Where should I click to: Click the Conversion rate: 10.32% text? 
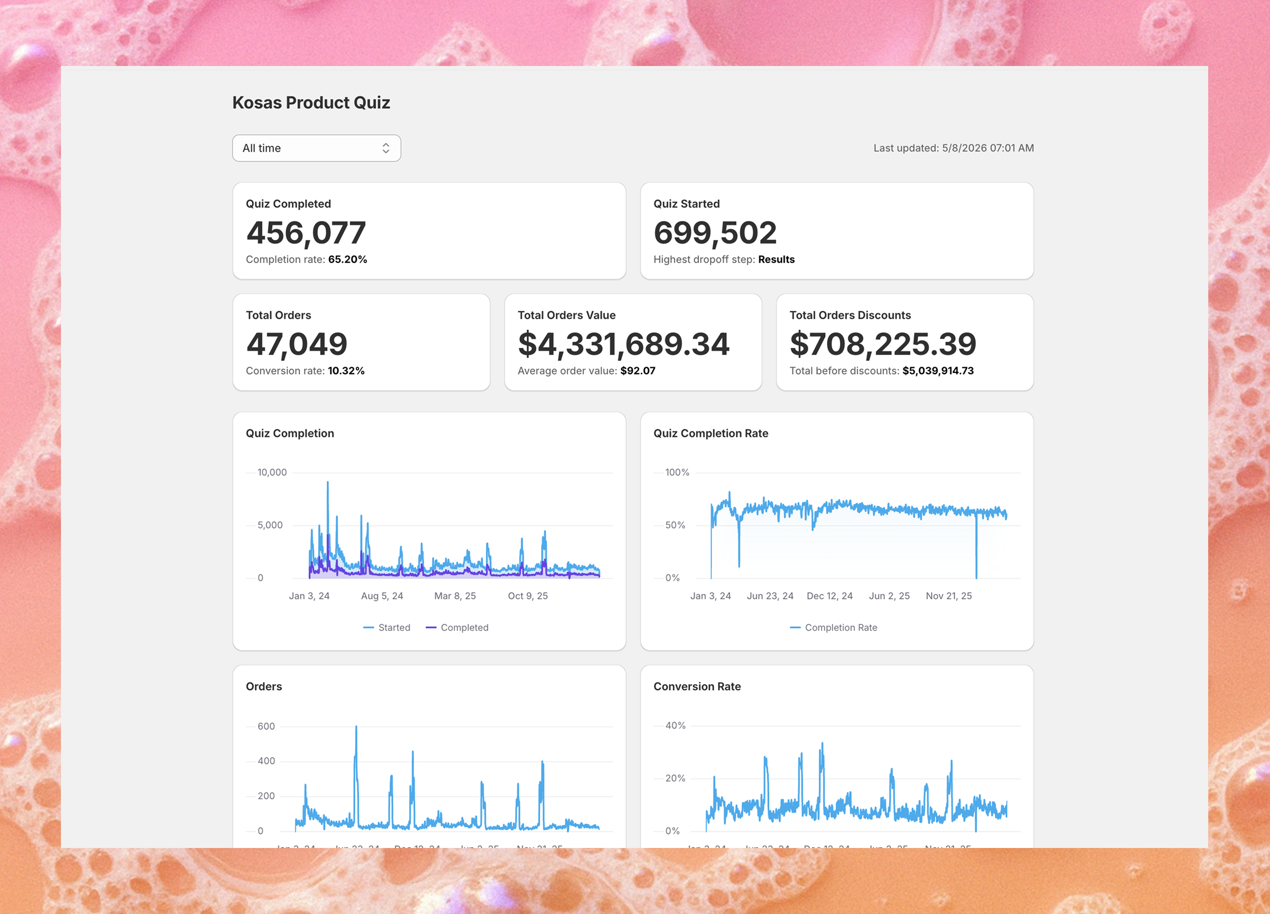[305, 371]
